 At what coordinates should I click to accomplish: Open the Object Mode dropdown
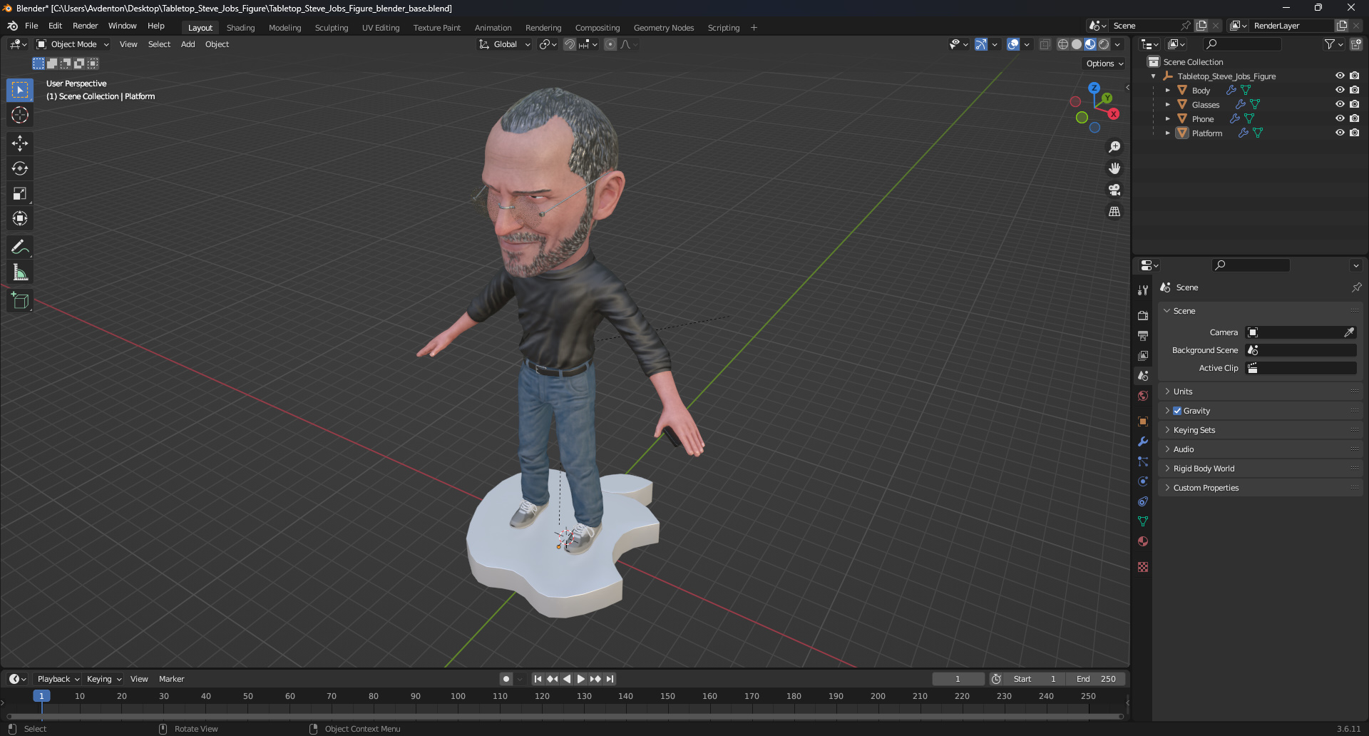(73, 44)
